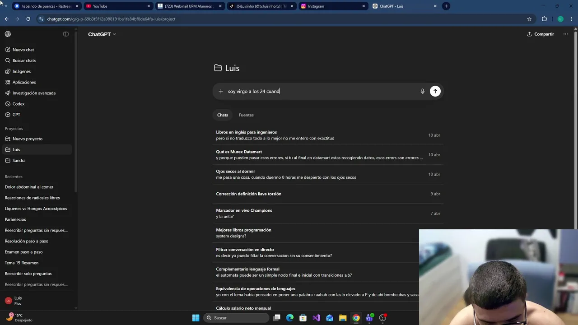
Task: Open Microsoft Edge from taskbar
Action: pos(290,318)
